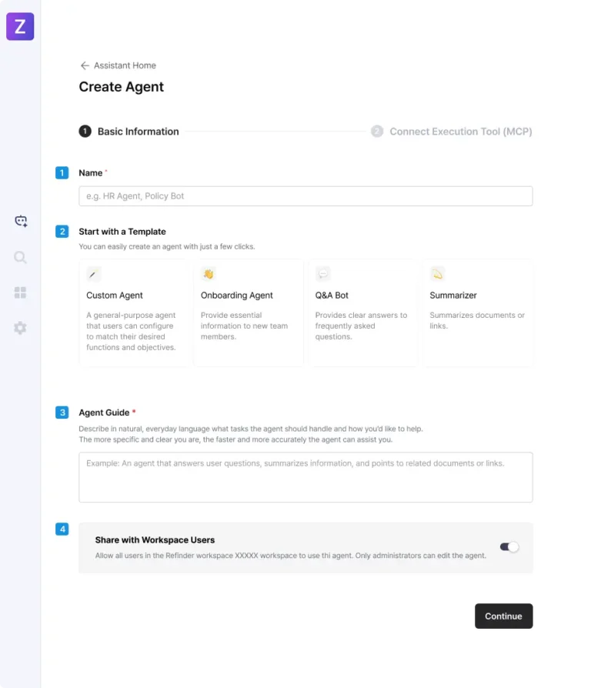Go back to Assistant Home

coord(125,65)
